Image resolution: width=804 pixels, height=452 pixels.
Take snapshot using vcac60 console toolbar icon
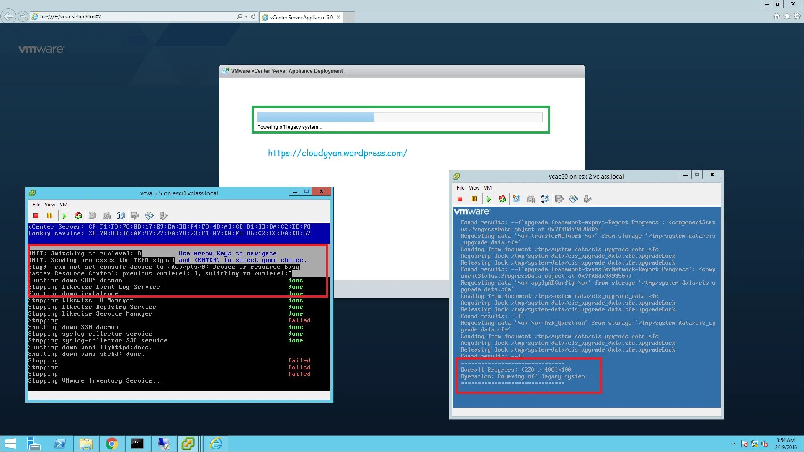[517, 199]
